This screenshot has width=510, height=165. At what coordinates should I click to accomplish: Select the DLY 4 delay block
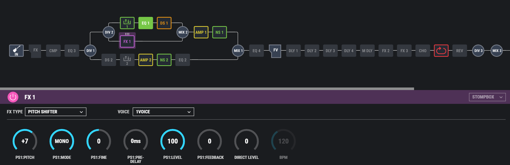pyautogui.click(x=349, y=51)
